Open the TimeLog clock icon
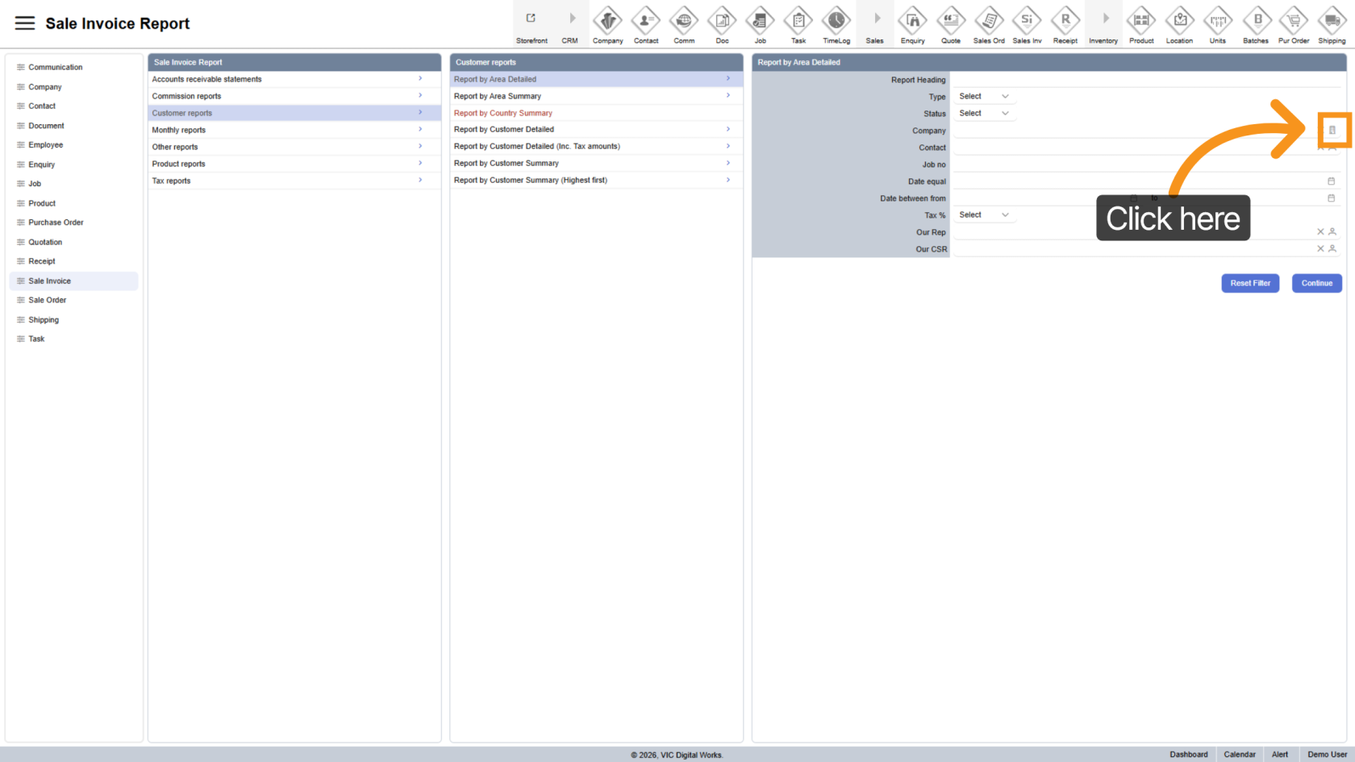This screenshot has width=1355, height=762. coord(836,20)
